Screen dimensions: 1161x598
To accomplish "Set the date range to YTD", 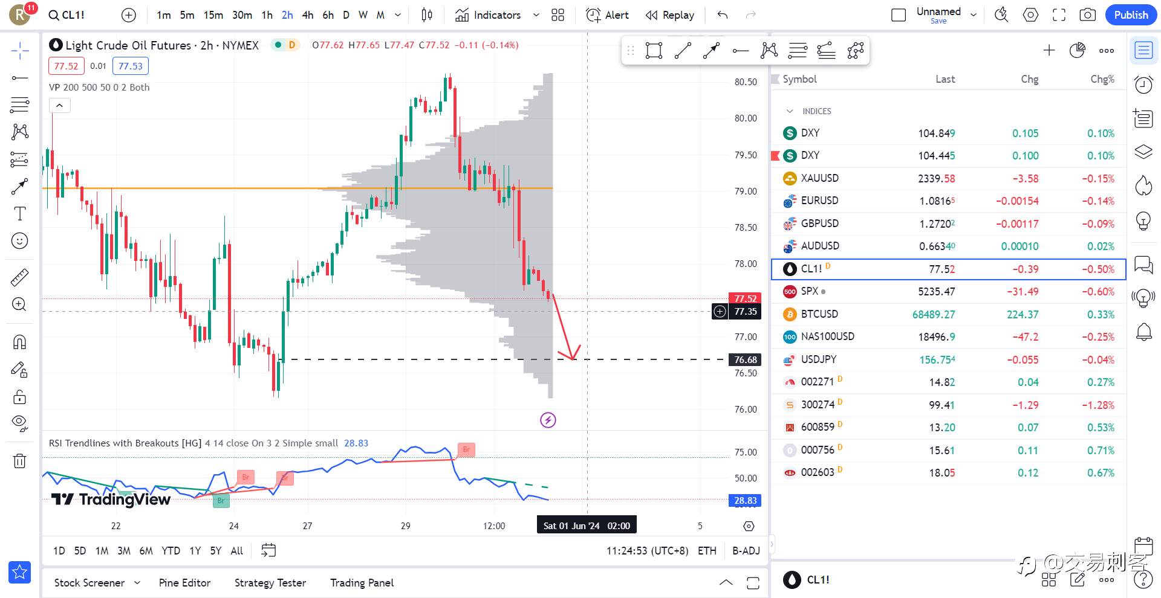I will tap(171, 551).
